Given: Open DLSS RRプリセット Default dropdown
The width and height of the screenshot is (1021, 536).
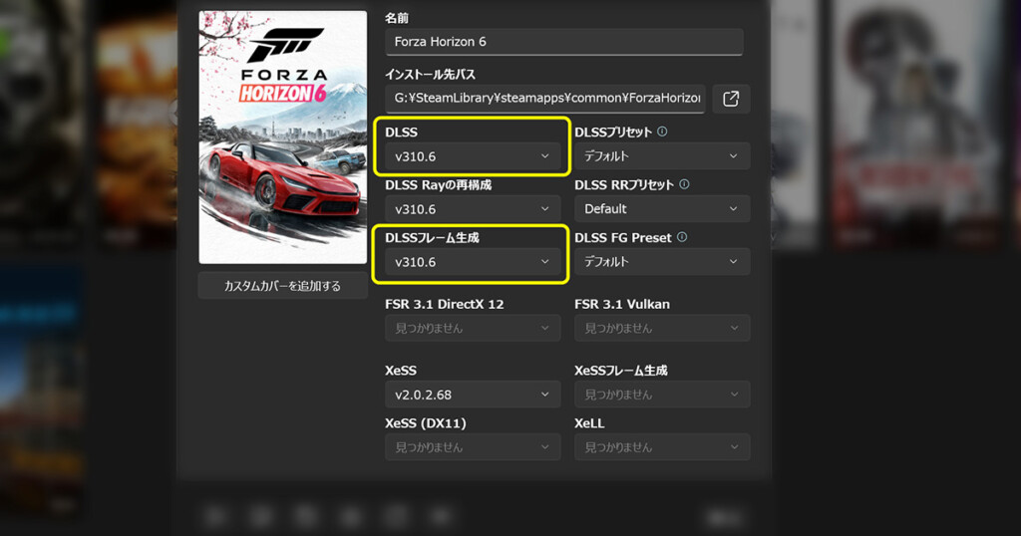Looking at the screenshot, I should pos(662,209).
